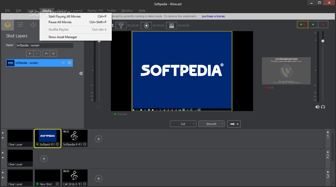Open settings gear of Call 2016.0 shot
Image resolution: width=336 pixels, height=187 pixels.
tap(85, 184)
